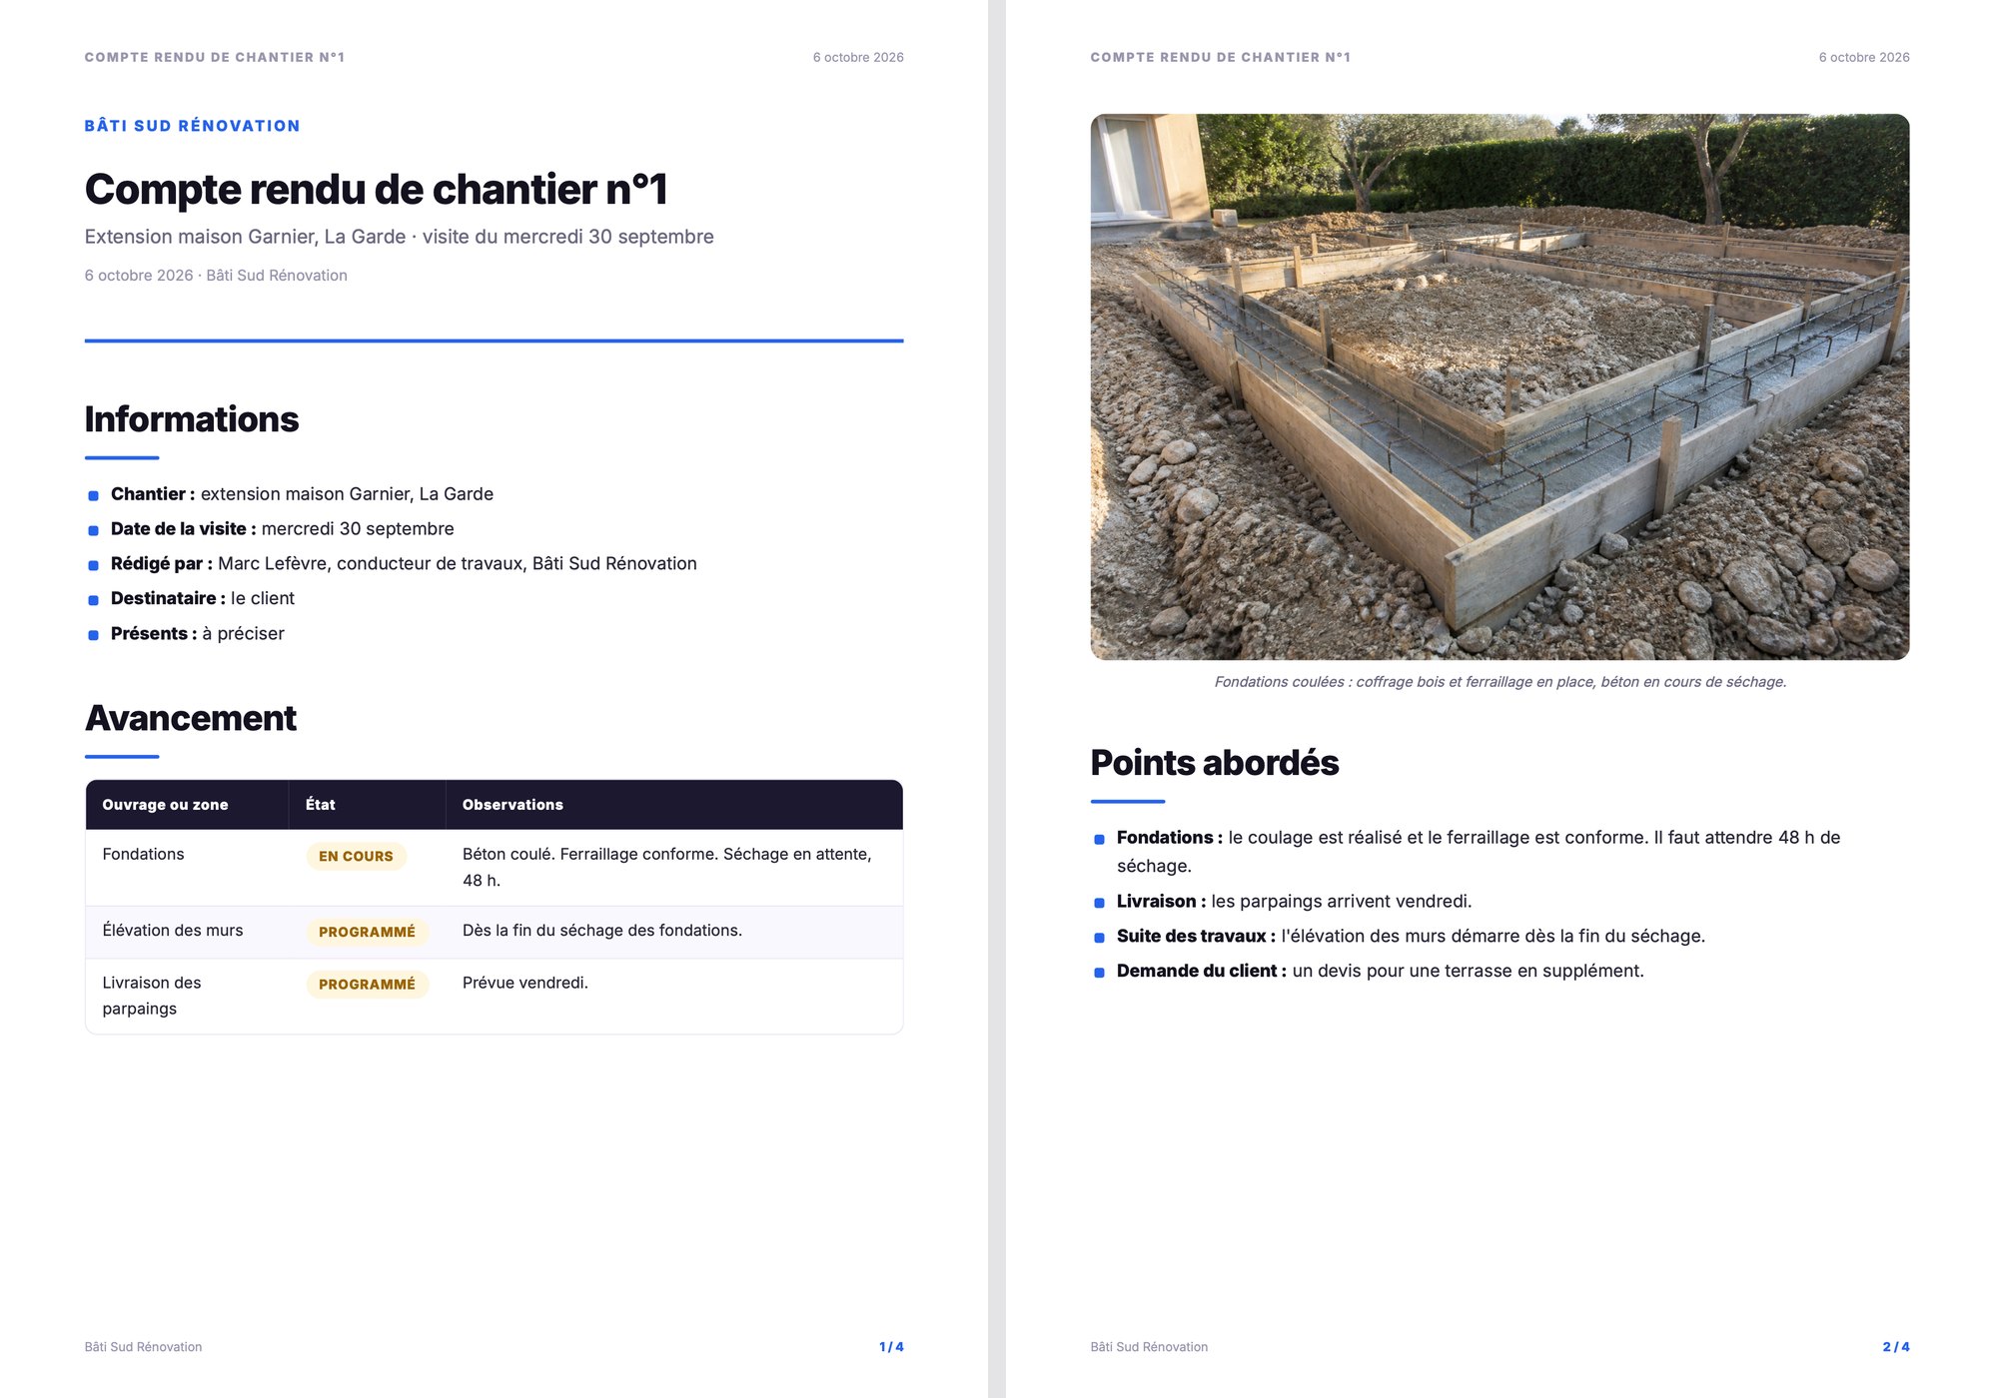Click the 'EN COURS' status badge
1994x1398 pixels.
356,856
